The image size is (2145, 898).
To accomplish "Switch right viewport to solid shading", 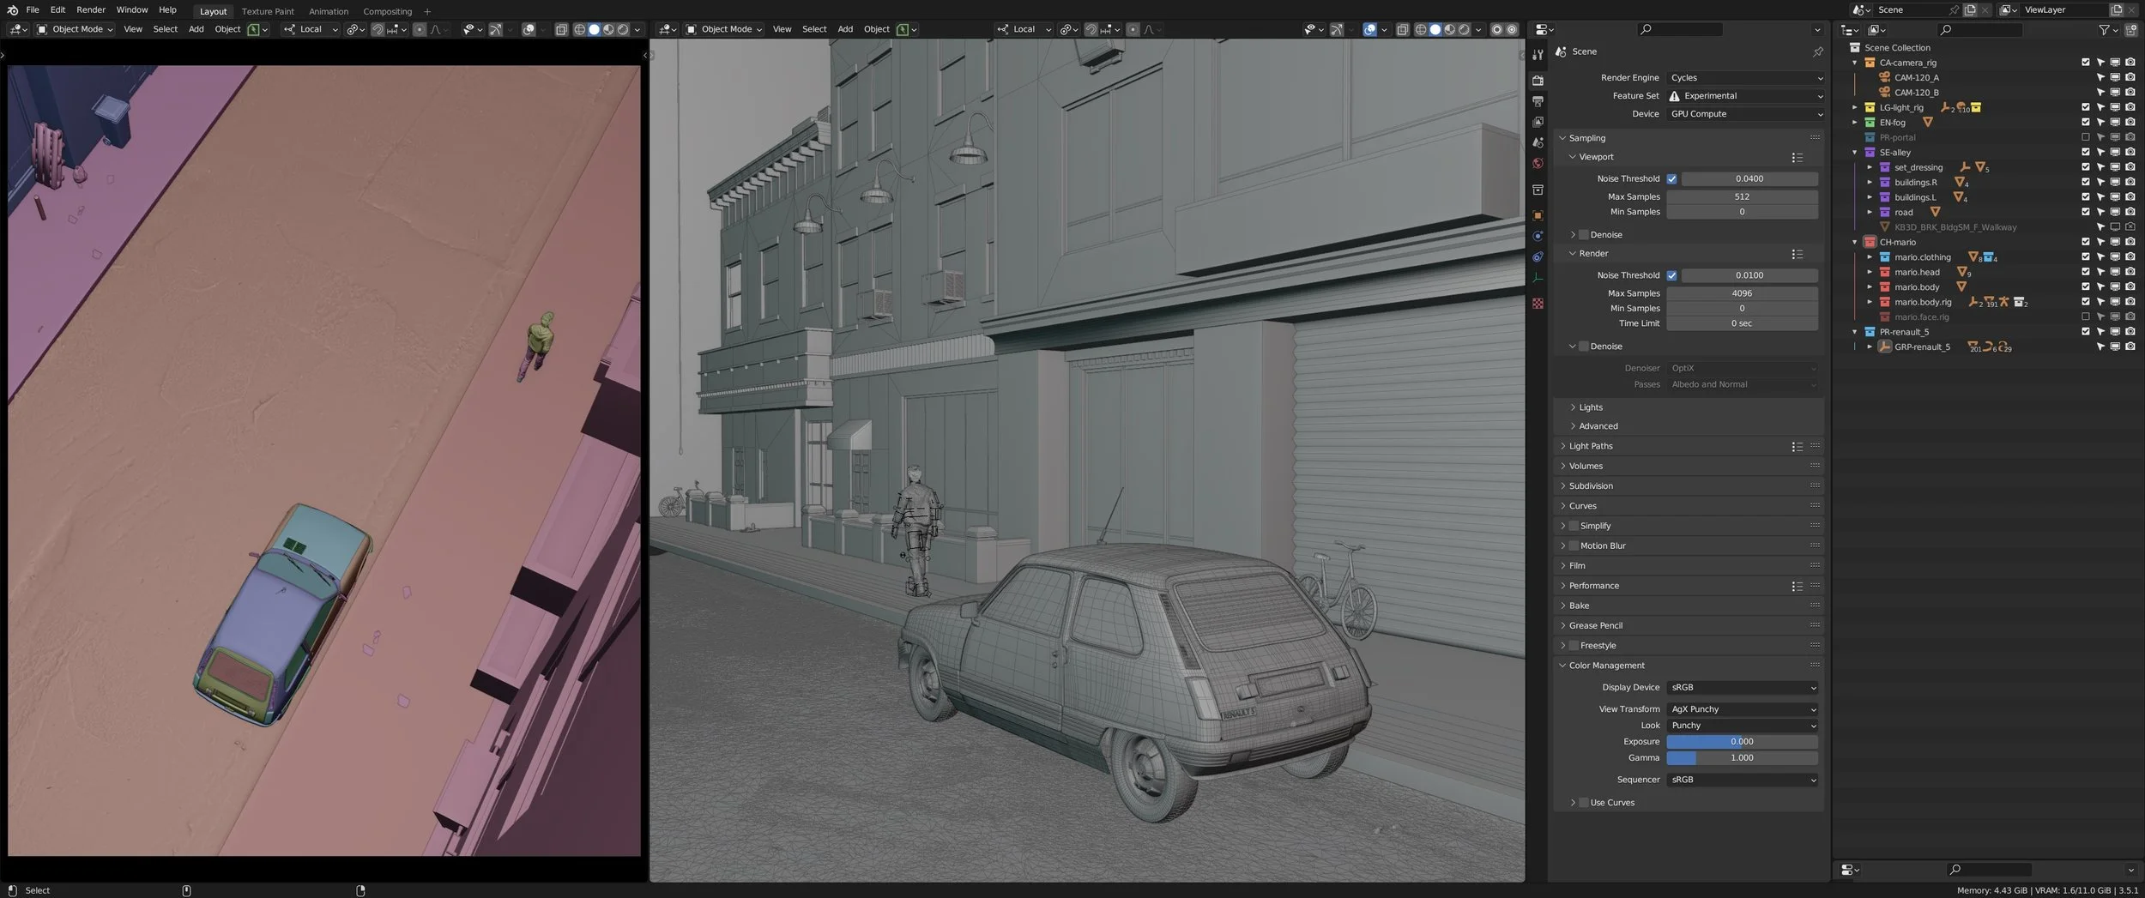I will point(1435,29).
